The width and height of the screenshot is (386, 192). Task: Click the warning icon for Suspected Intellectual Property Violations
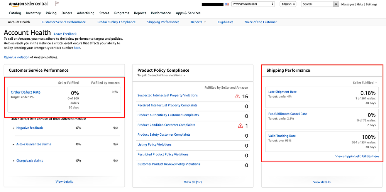[x=237, y=96]
